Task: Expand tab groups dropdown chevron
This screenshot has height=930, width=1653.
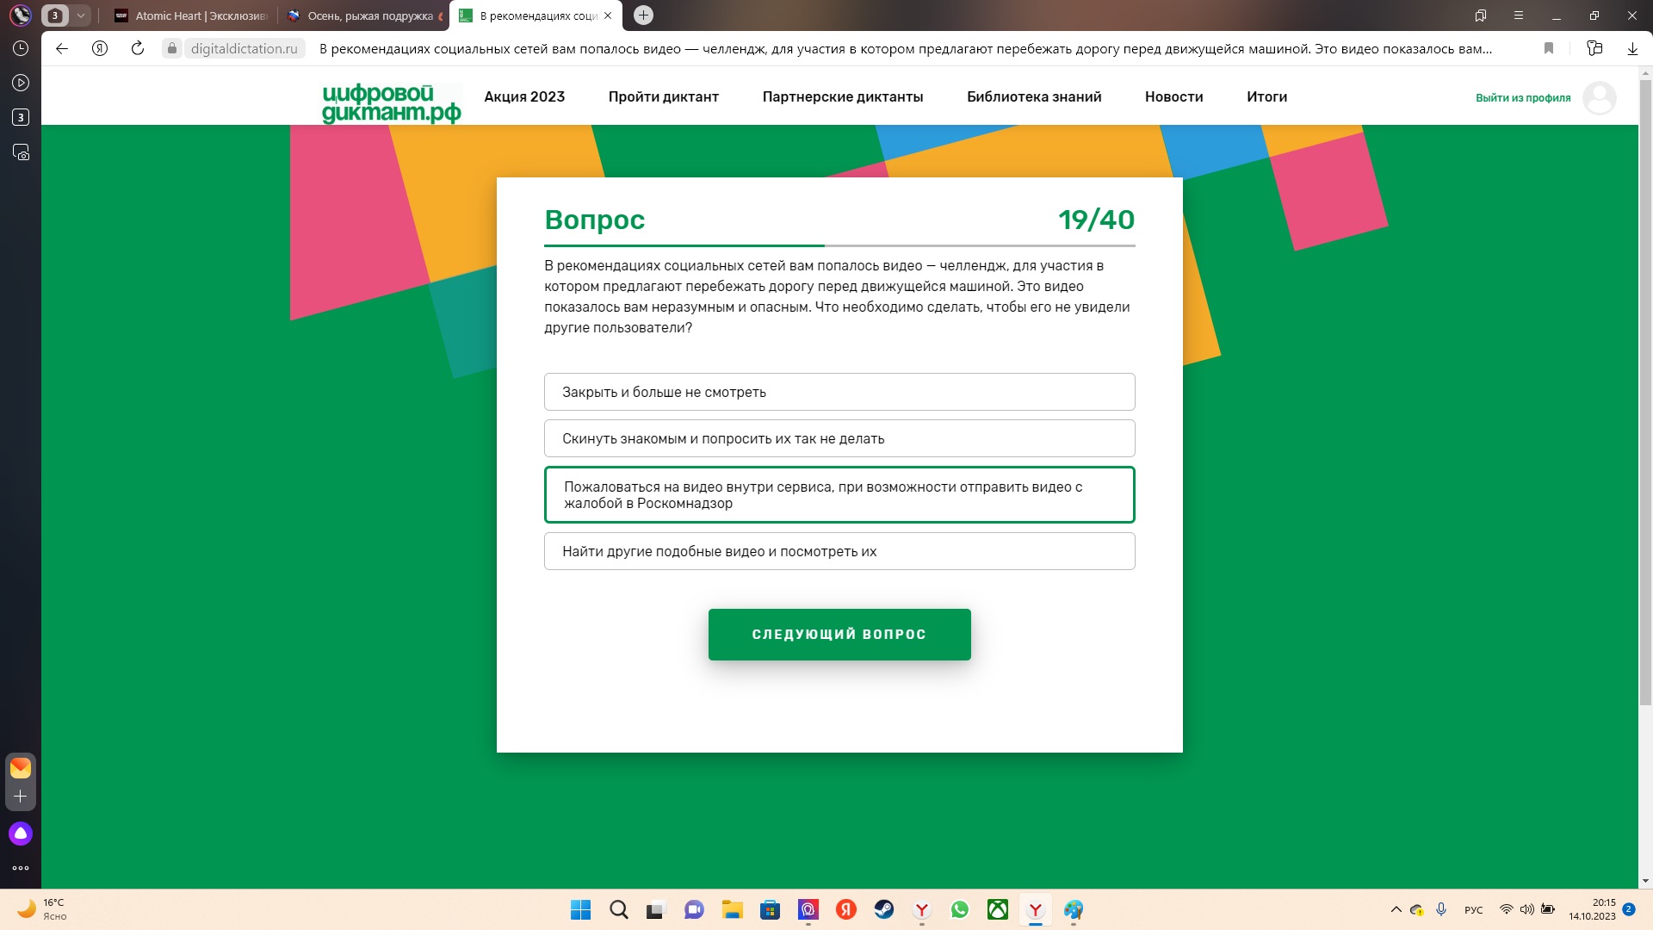Action: click(80, 15)
